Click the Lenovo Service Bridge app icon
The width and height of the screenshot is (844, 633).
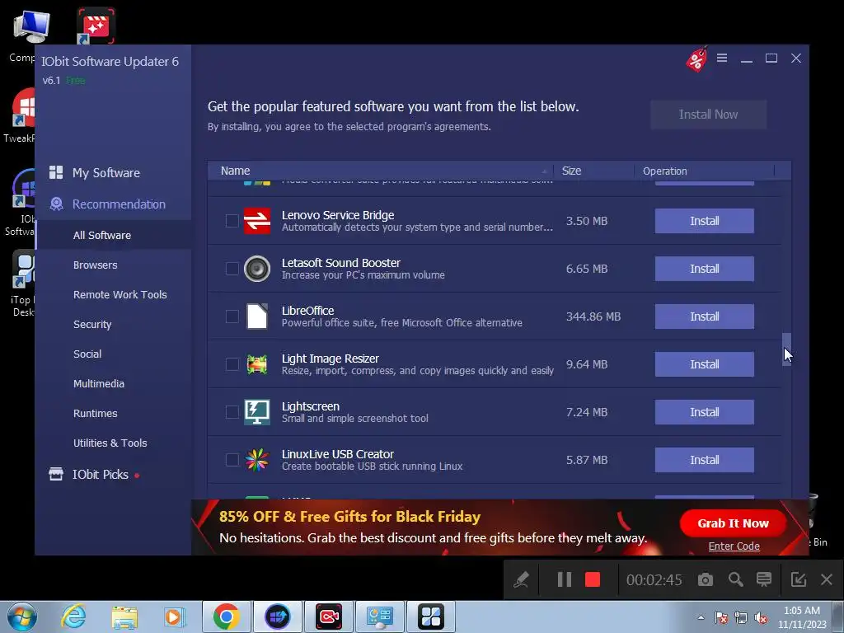pyautogui.click(x=257, y=221)
